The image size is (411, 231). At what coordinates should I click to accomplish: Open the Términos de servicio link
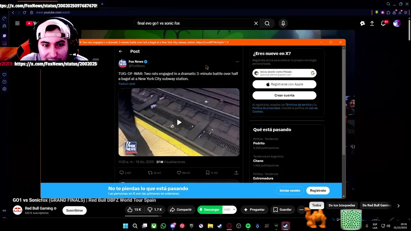coord(298,105)
